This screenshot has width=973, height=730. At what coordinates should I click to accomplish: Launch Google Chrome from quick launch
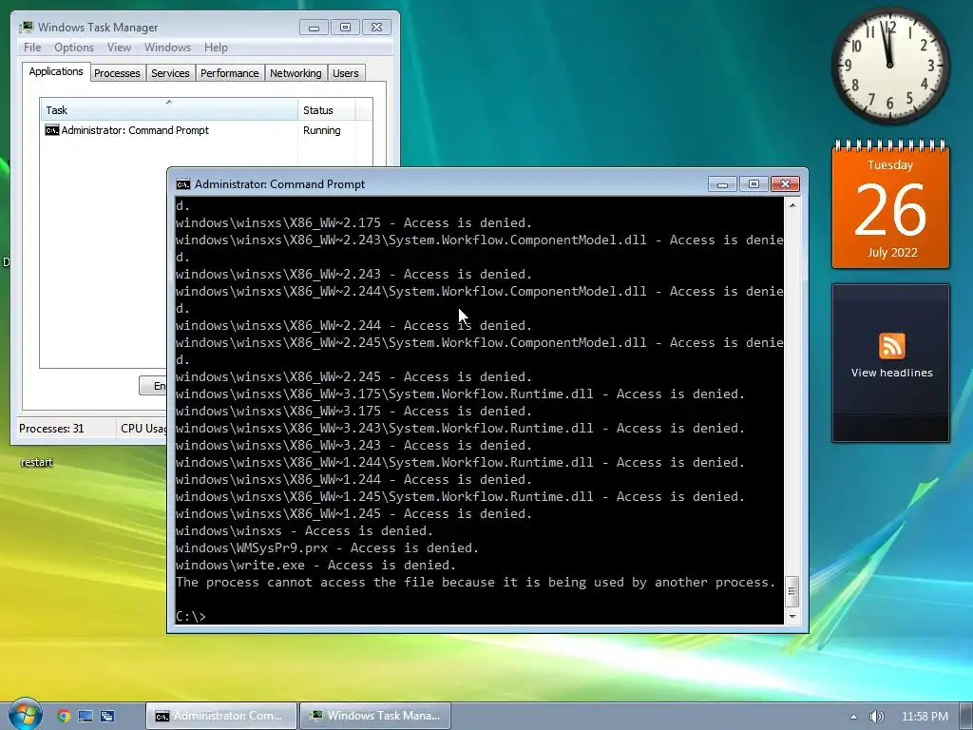click(64, 716)
